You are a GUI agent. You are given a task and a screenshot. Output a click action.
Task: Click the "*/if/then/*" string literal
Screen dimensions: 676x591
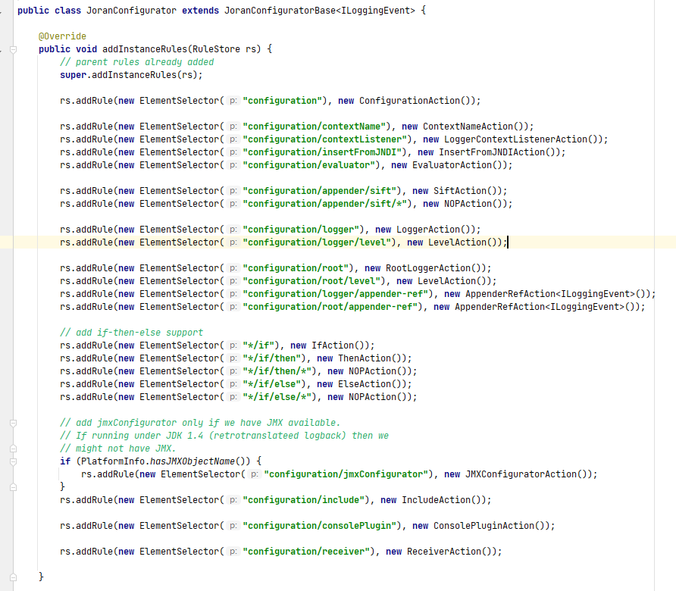tap(277, 371)
